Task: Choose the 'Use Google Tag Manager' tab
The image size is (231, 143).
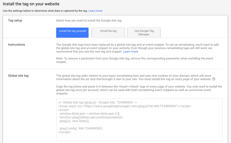Action: point(144,33)
